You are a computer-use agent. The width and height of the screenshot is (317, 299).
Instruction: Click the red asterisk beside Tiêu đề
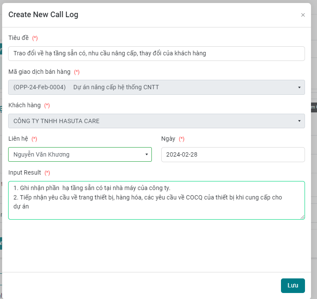point(35,38)
